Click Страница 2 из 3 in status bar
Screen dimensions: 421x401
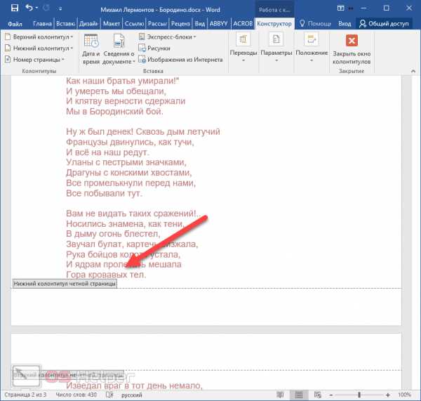pos(25,395)
